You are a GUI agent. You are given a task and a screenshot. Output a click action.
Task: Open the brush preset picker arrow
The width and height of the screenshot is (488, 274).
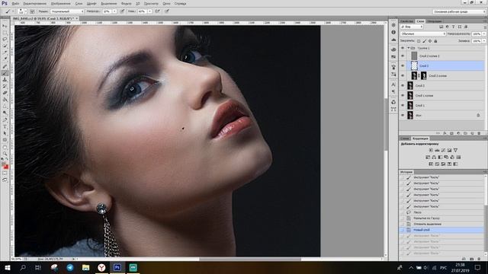(x=25, y=11)
